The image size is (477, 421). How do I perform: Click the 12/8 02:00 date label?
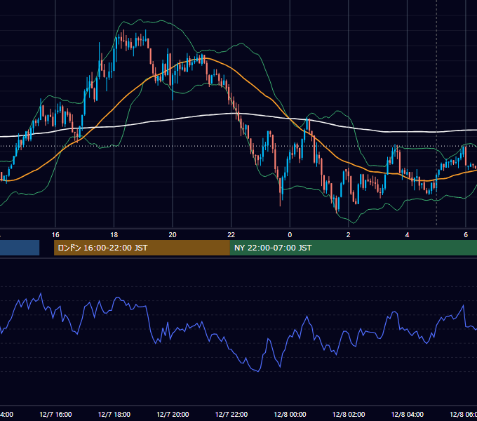coord(349,415)
